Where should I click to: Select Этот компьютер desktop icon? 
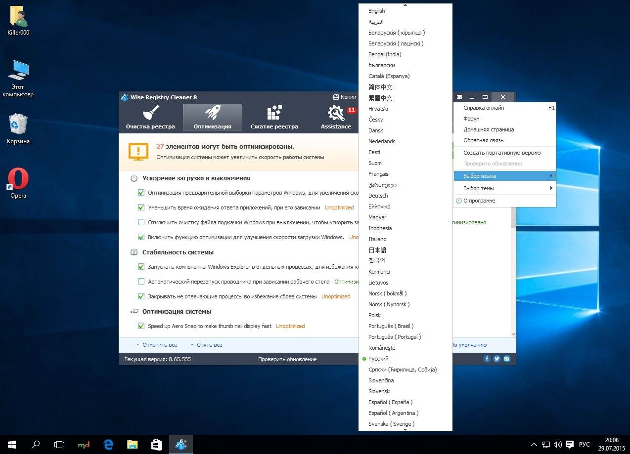[x=18, y=79]
